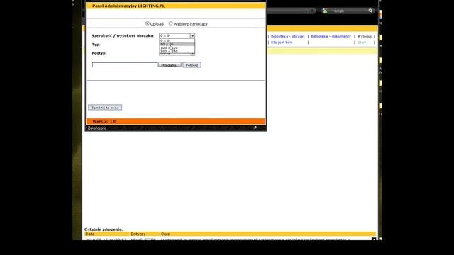Choose the '100 x 150' size option
Screen dimensions: 454x255
pos(177,51)
